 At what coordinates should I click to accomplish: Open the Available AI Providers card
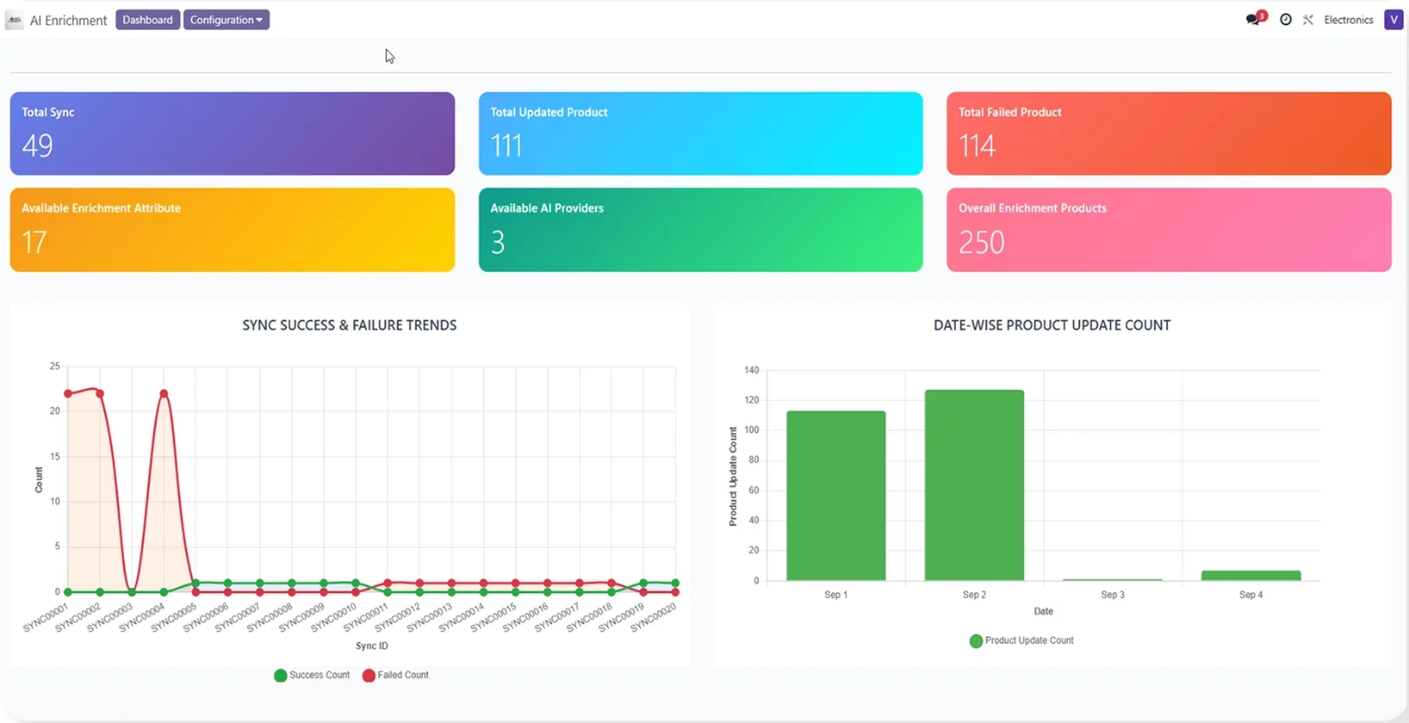coord(700,230)
